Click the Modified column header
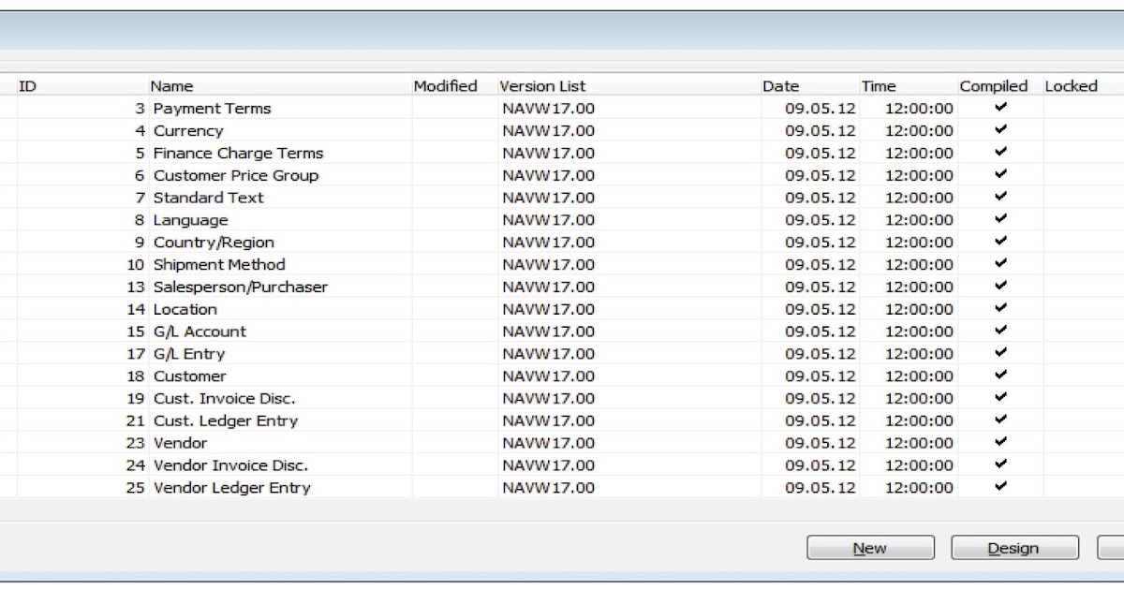The width and height of the screenshot is (1124, 590). pos(446,85)
